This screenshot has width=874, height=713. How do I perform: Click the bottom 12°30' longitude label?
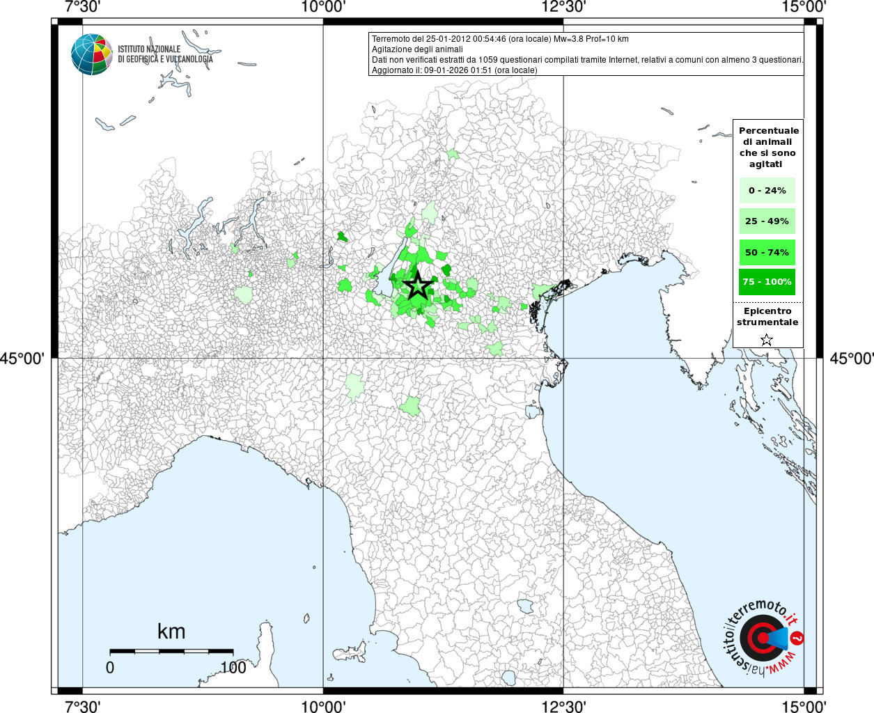coord(563,706)
